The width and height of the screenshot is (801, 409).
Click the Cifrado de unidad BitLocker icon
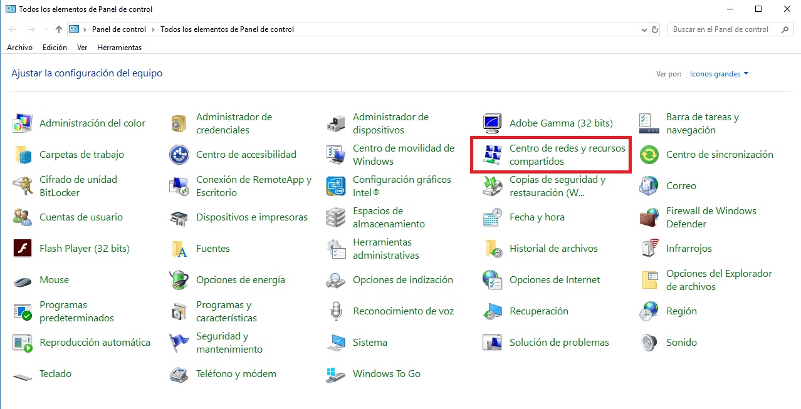[23, 186]
